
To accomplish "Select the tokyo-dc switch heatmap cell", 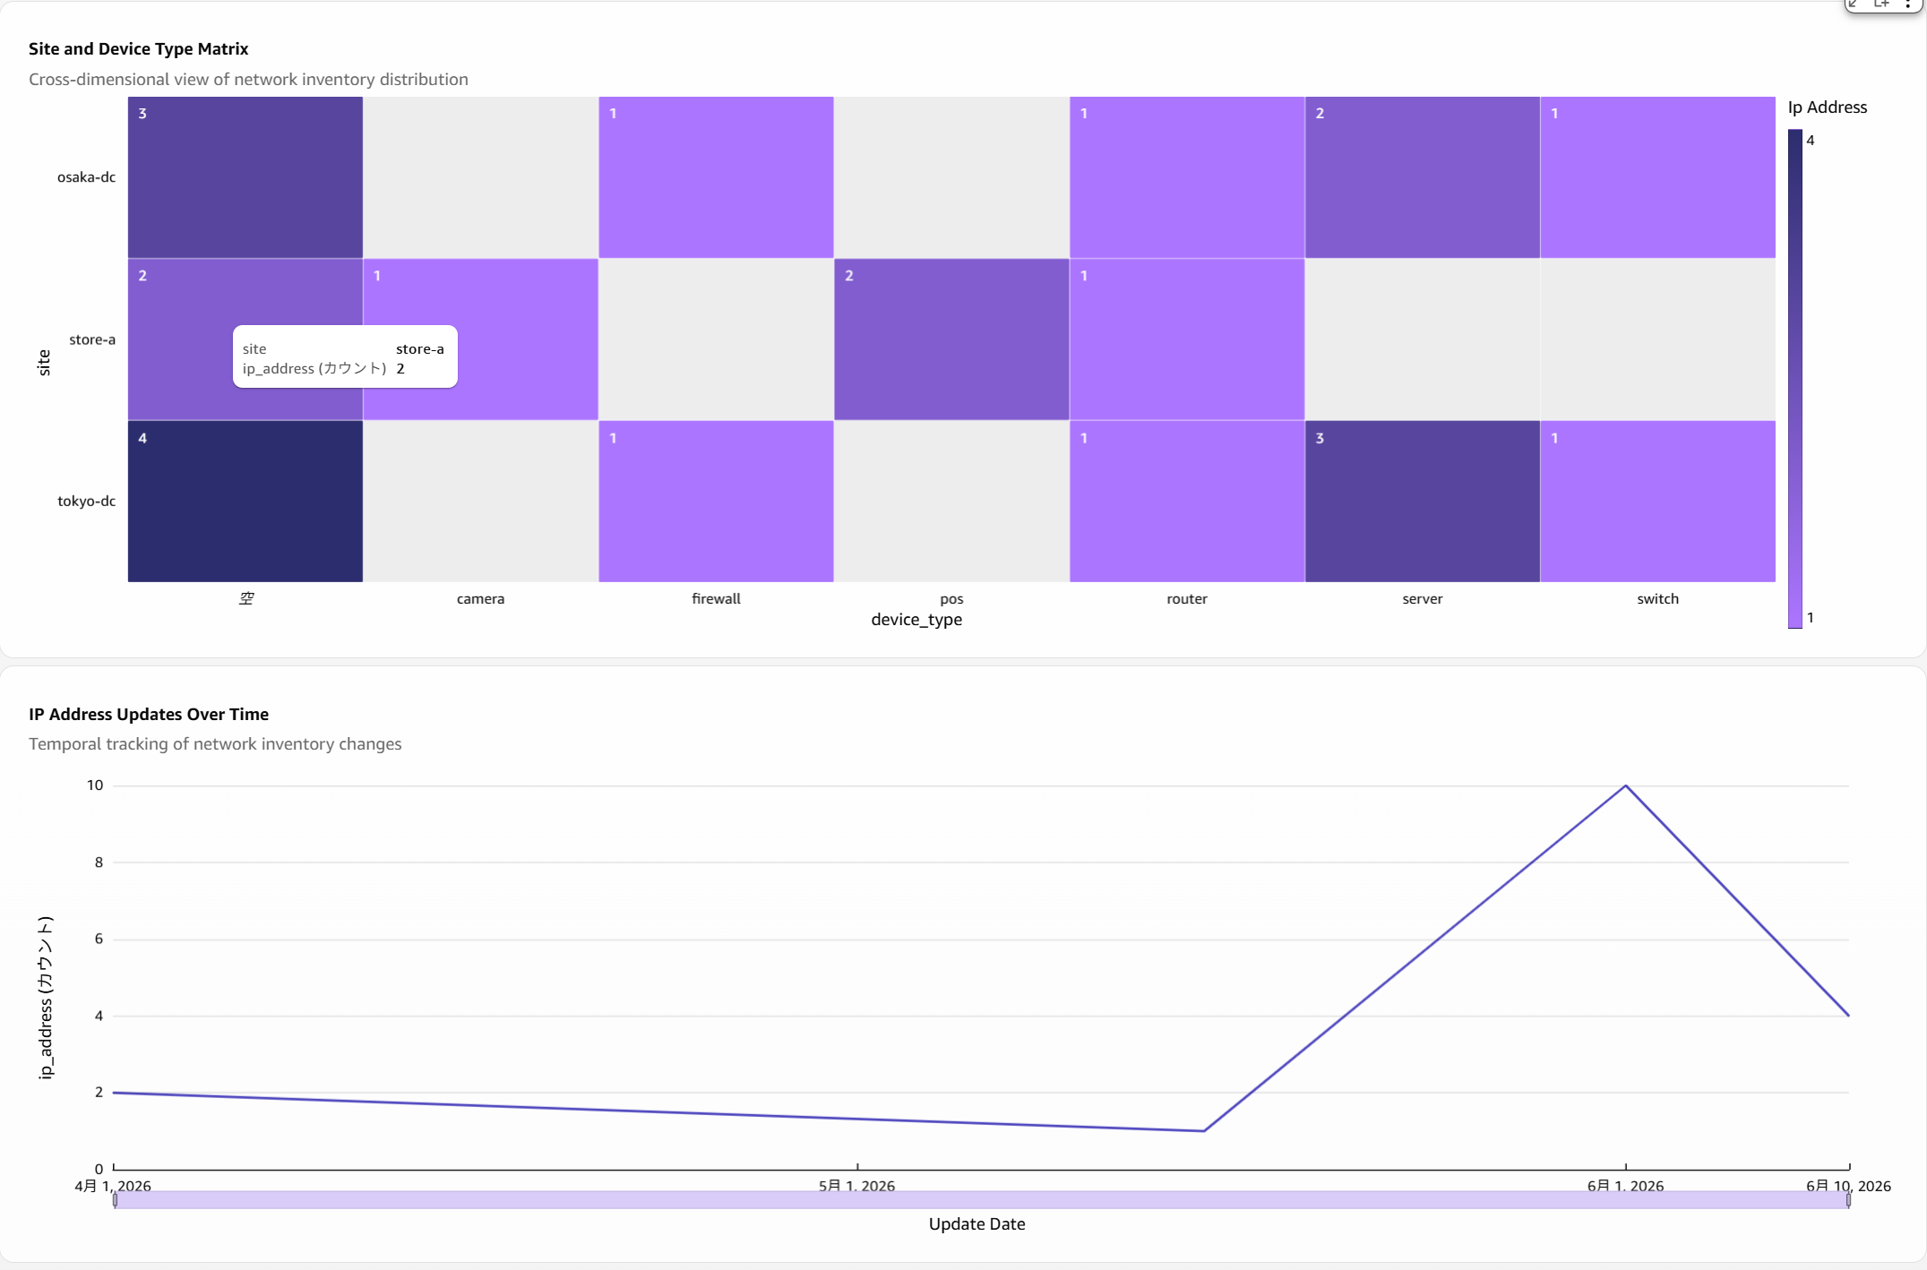I will tap(1657, 501).
